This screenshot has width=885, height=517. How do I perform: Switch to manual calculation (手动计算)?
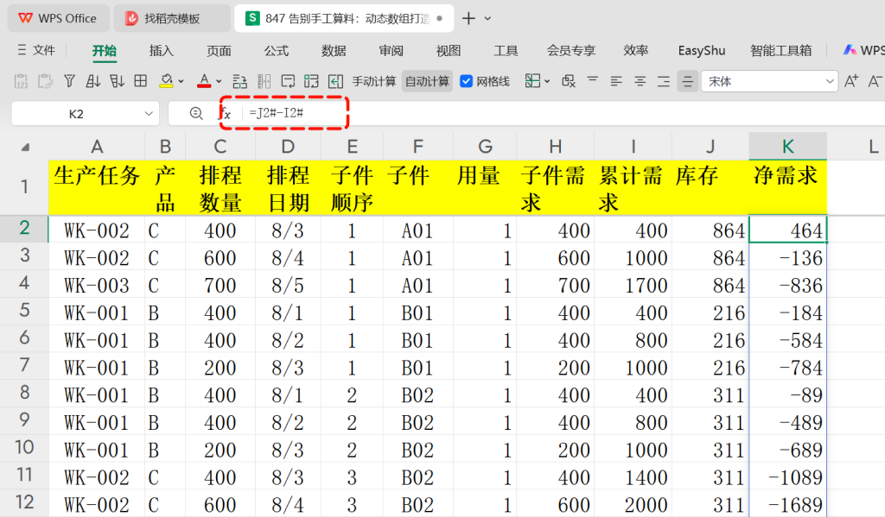[x=373, y=82]
